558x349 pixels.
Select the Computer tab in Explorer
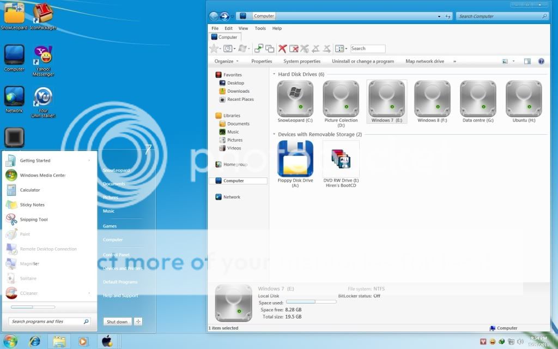click(x=225, y=37)
